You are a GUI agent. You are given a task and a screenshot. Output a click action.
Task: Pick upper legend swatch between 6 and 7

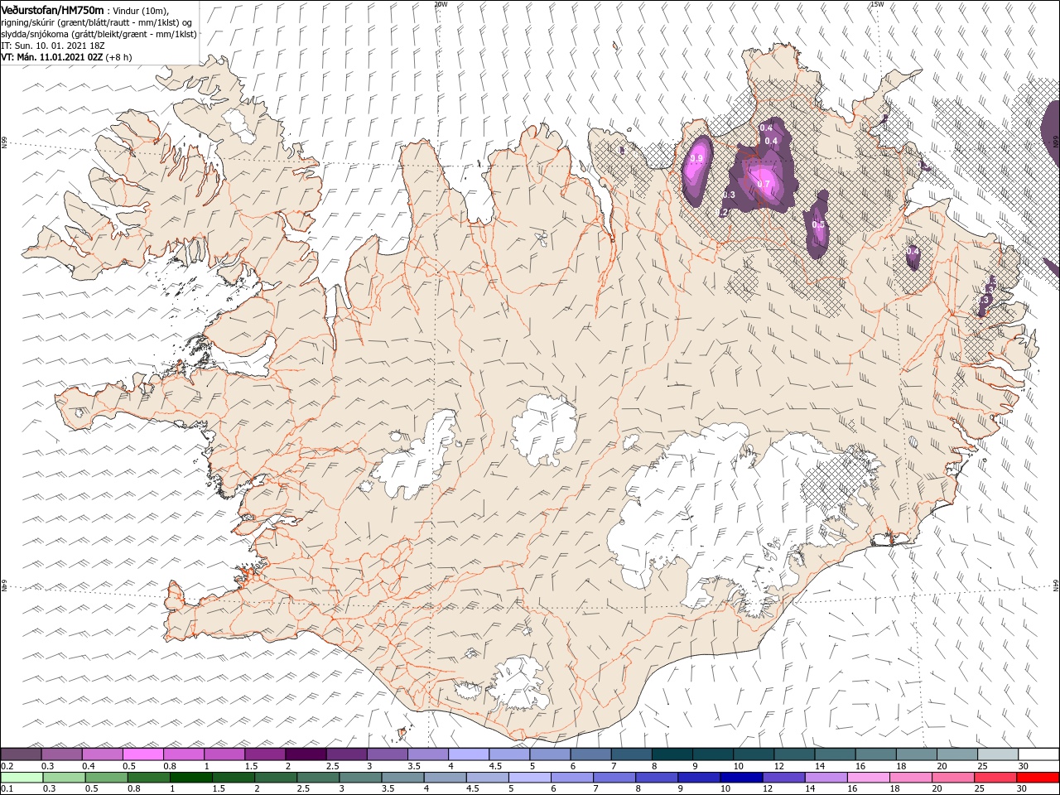[590, 754]
